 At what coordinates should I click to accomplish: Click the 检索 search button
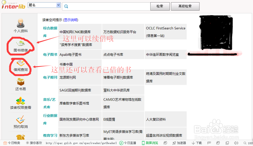(160, 6)
